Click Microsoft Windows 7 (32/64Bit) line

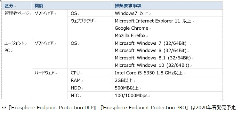pos(151,43)
